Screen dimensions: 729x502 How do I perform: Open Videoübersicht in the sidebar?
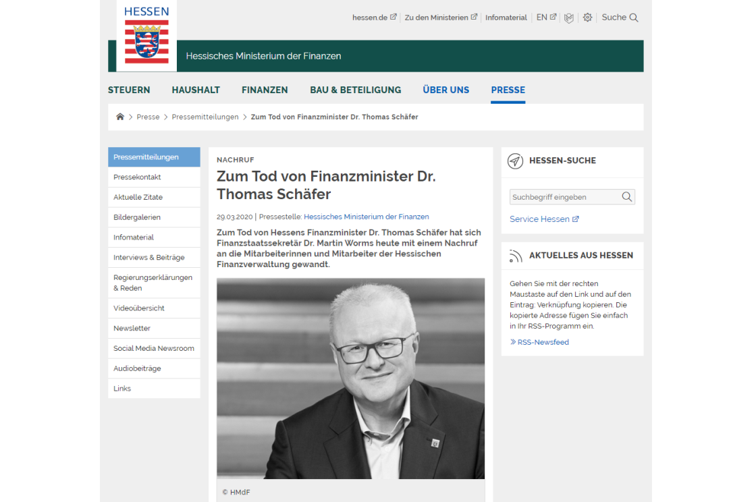(x=154, y=308)
